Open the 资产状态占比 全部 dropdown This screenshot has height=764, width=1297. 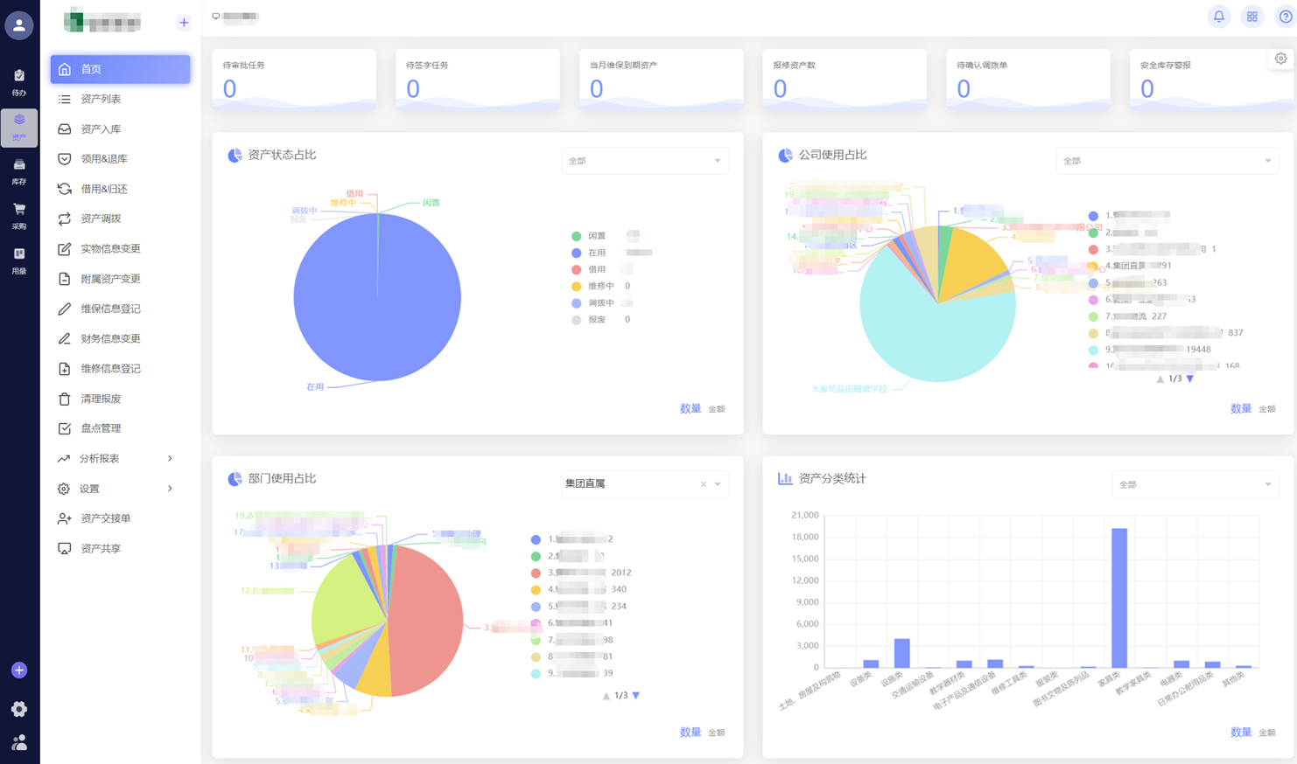click(645, 161)
